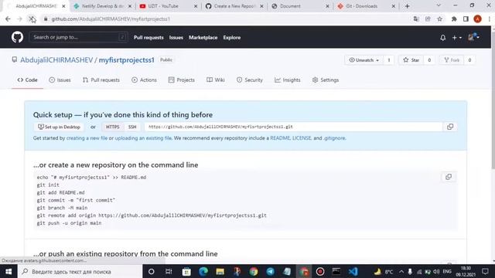Open the Insights tab
This screenshot has height=278, width=495.
pyautogui.click(x=288, y=80)
